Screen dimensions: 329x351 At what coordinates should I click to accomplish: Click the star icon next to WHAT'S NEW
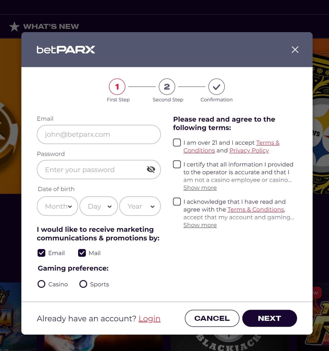pyautogui.click(x=14, y=26)
